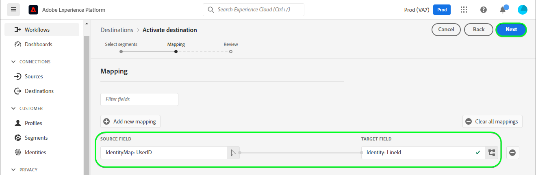Click the Adobe Experience Platform logo
The image size is (536, 175).
(x=33, y=10)
